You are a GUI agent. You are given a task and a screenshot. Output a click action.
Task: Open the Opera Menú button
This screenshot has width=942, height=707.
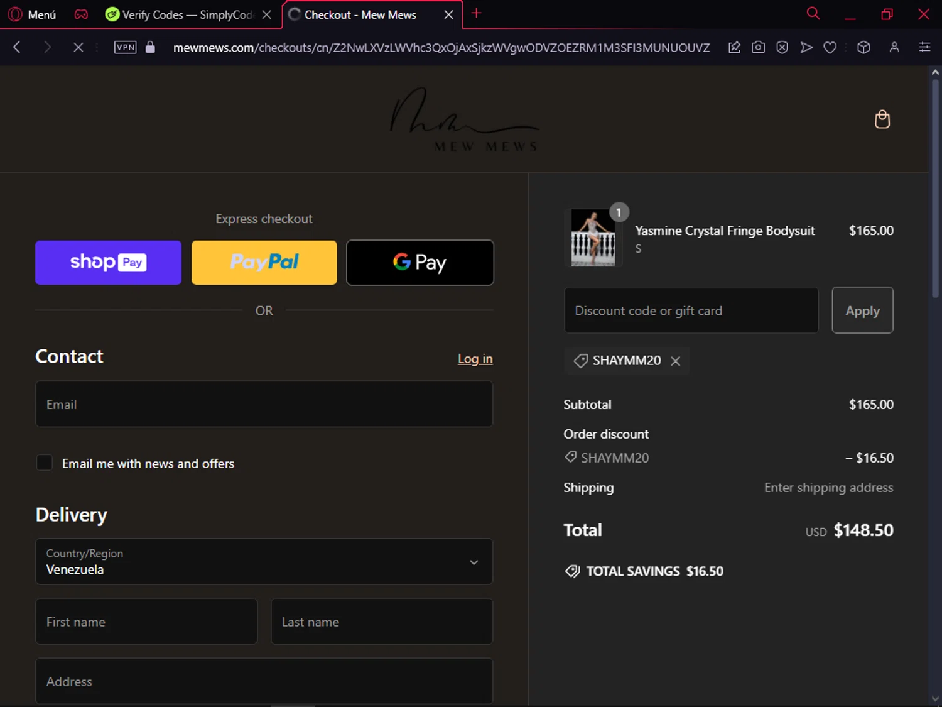point(32,14)
